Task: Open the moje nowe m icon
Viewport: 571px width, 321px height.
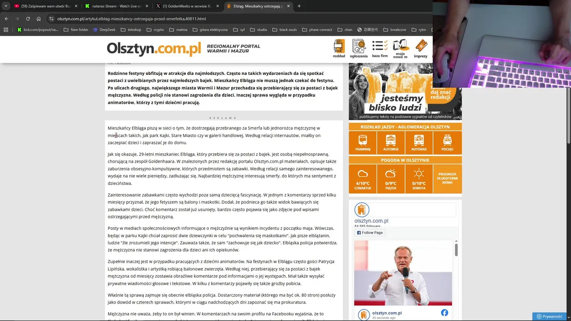Action: (400, 49)
